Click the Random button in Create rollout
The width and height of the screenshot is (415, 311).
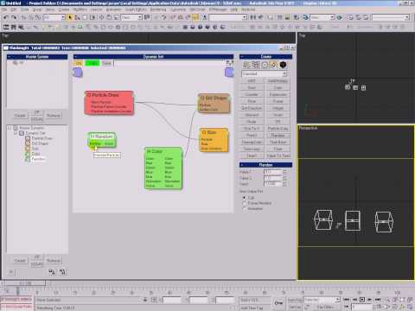[x=278, y=135]
